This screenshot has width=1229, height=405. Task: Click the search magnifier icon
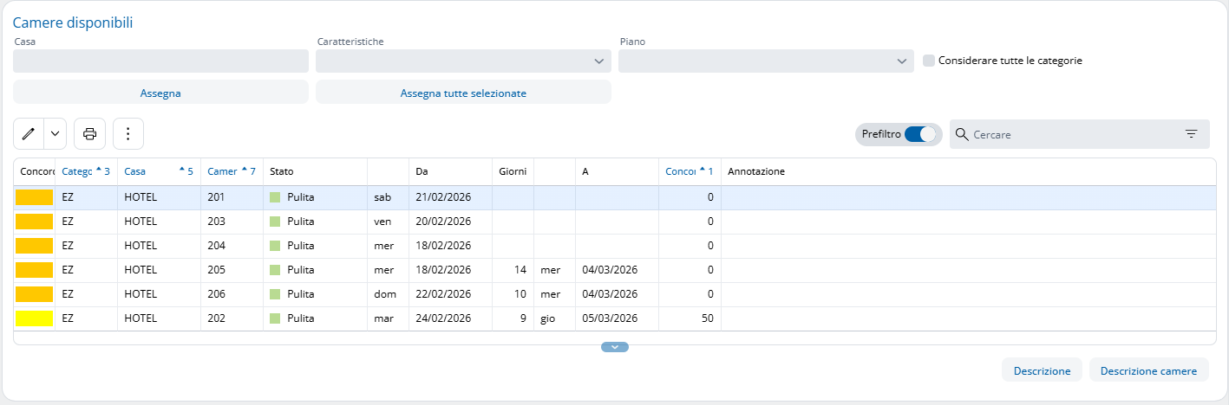pyautogui.click(x=961, y=134)
